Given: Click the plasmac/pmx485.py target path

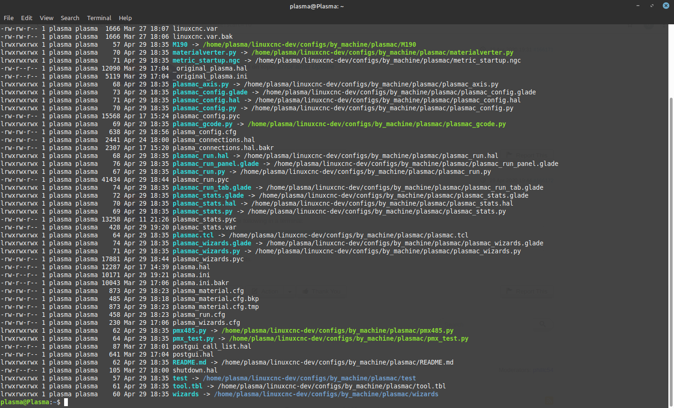Looking at the screenshot, I should pyautogui.click(x=337, y=330).
